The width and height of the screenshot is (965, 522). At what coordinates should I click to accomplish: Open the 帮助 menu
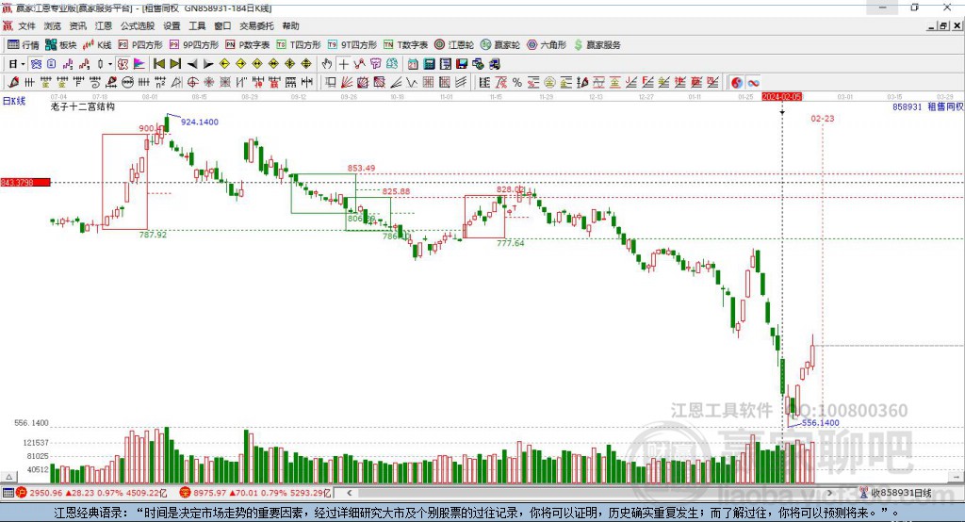click(290, 25)
